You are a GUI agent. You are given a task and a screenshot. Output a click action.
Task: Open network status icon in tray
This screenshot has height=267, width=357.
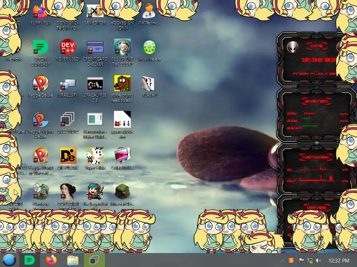pyautogui.click(x=310, y=260)
